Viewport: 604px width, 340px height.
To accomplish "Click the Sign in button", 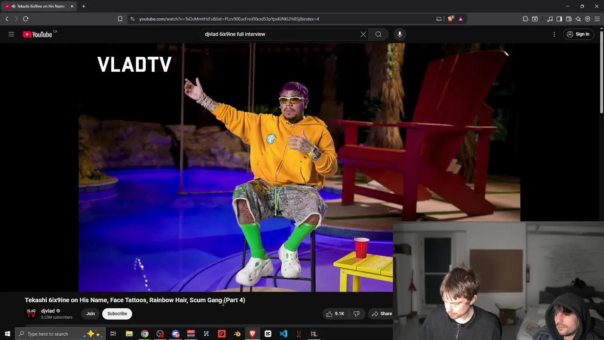I will (578, 34).
